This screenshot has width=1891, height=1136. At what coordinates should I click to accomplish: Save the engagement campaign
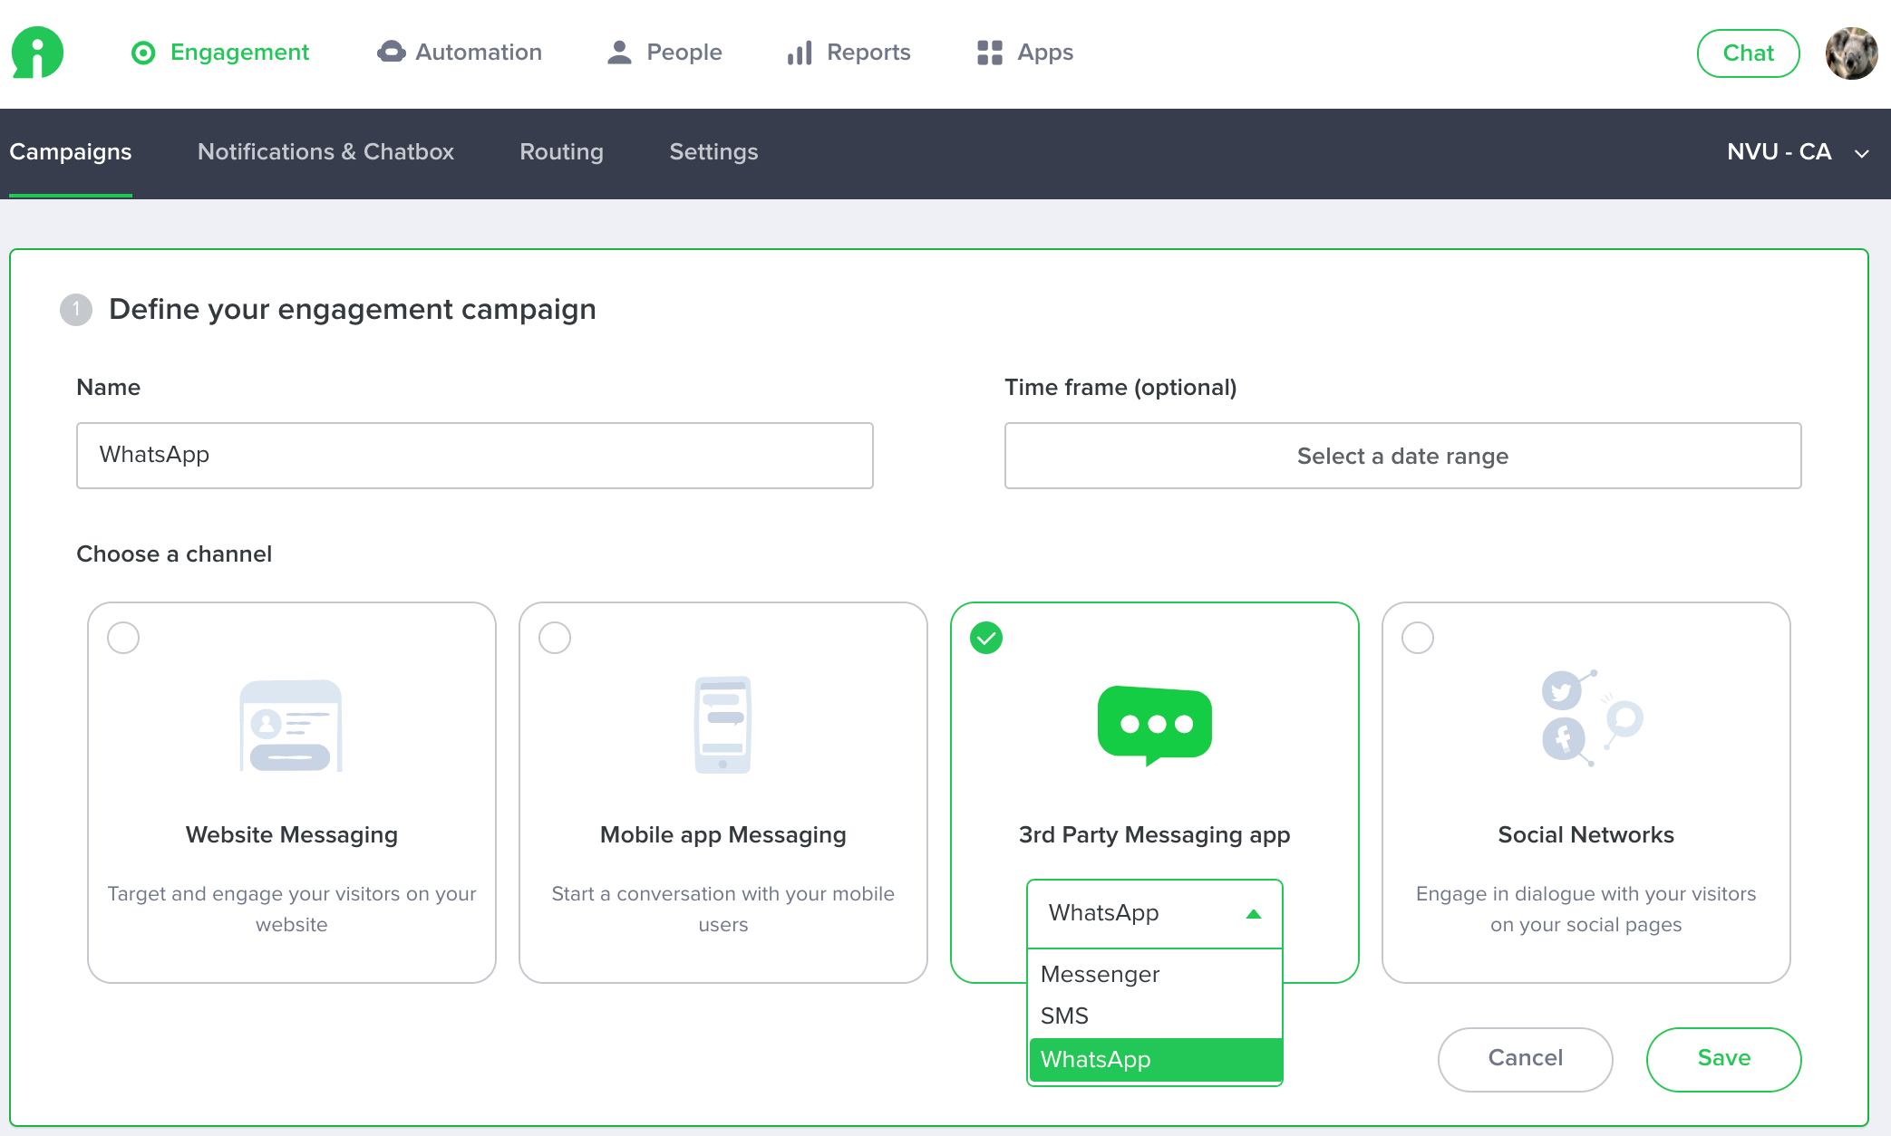tap(1723, 1059)
